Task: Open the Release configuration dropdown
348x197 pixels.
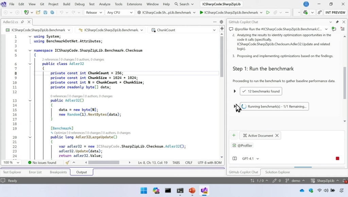Action: click(x=94, y=13)
